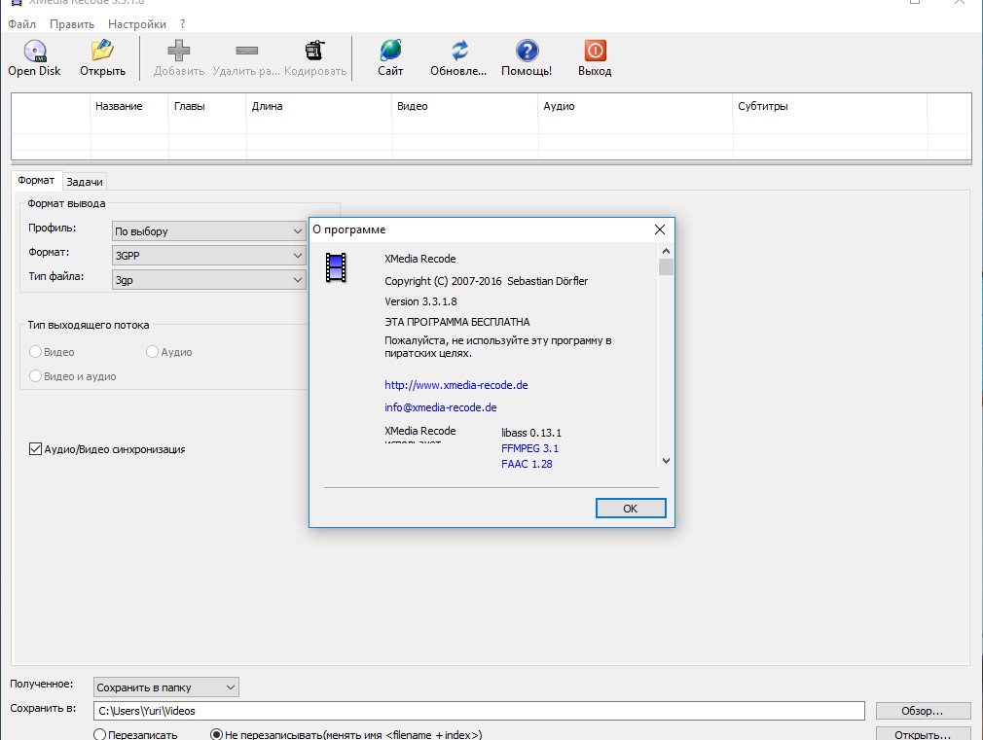Viewport: 983px width, 740px height.
Task: Switch to the Формат tab
Action: pyautogui.click(x=36, y=181)
